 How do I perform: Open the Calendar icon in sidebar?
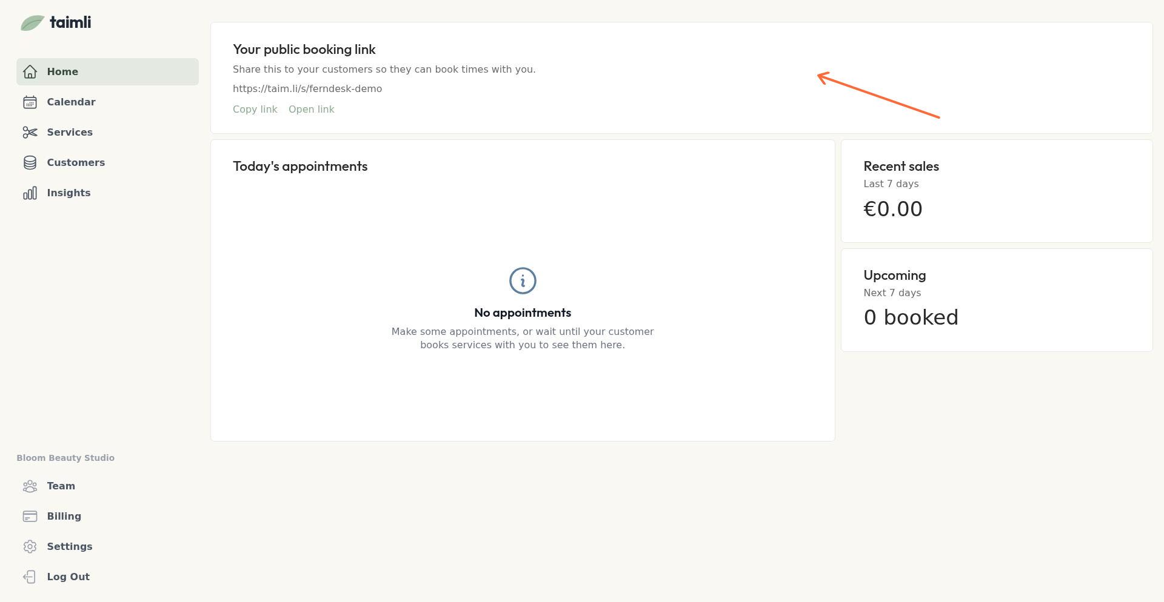pyautogui.click(x=30, y=102)
